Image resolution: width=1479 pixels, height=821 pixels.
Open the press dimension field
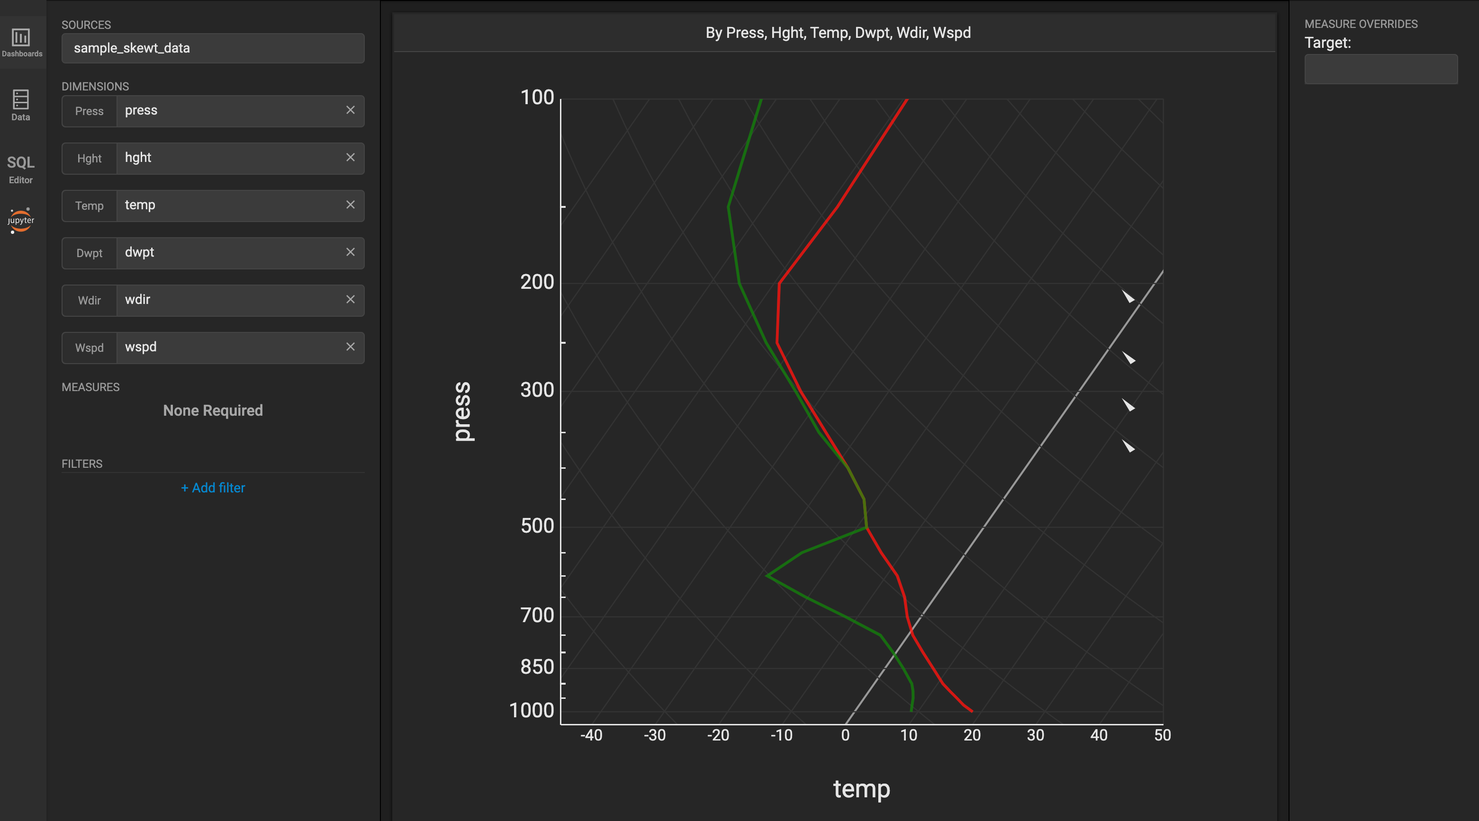coord(230,111)
